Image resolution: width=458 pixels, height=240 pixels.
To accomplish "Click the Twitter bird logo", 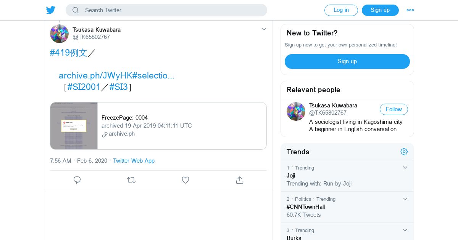I will coord(51,10).
